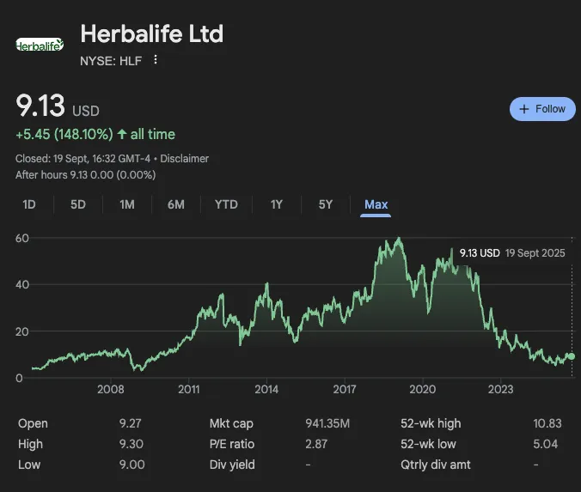The image size is (581, 492).
Task: Click the 2008 x-axis label
Action: click(x=110, y=389)
